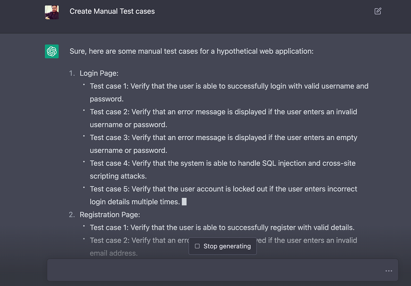The image size is (411, 286).
Task: Click test case 5 about account locked out
Action: tap(223, 189)
